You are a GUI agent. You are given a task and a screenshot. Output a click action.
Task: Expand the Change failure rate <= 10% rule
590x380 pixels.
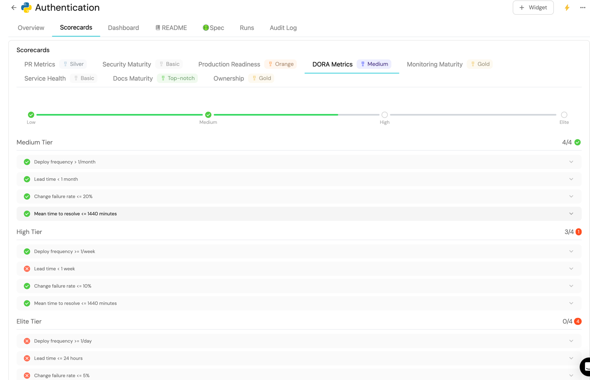(x=571, y=286)
